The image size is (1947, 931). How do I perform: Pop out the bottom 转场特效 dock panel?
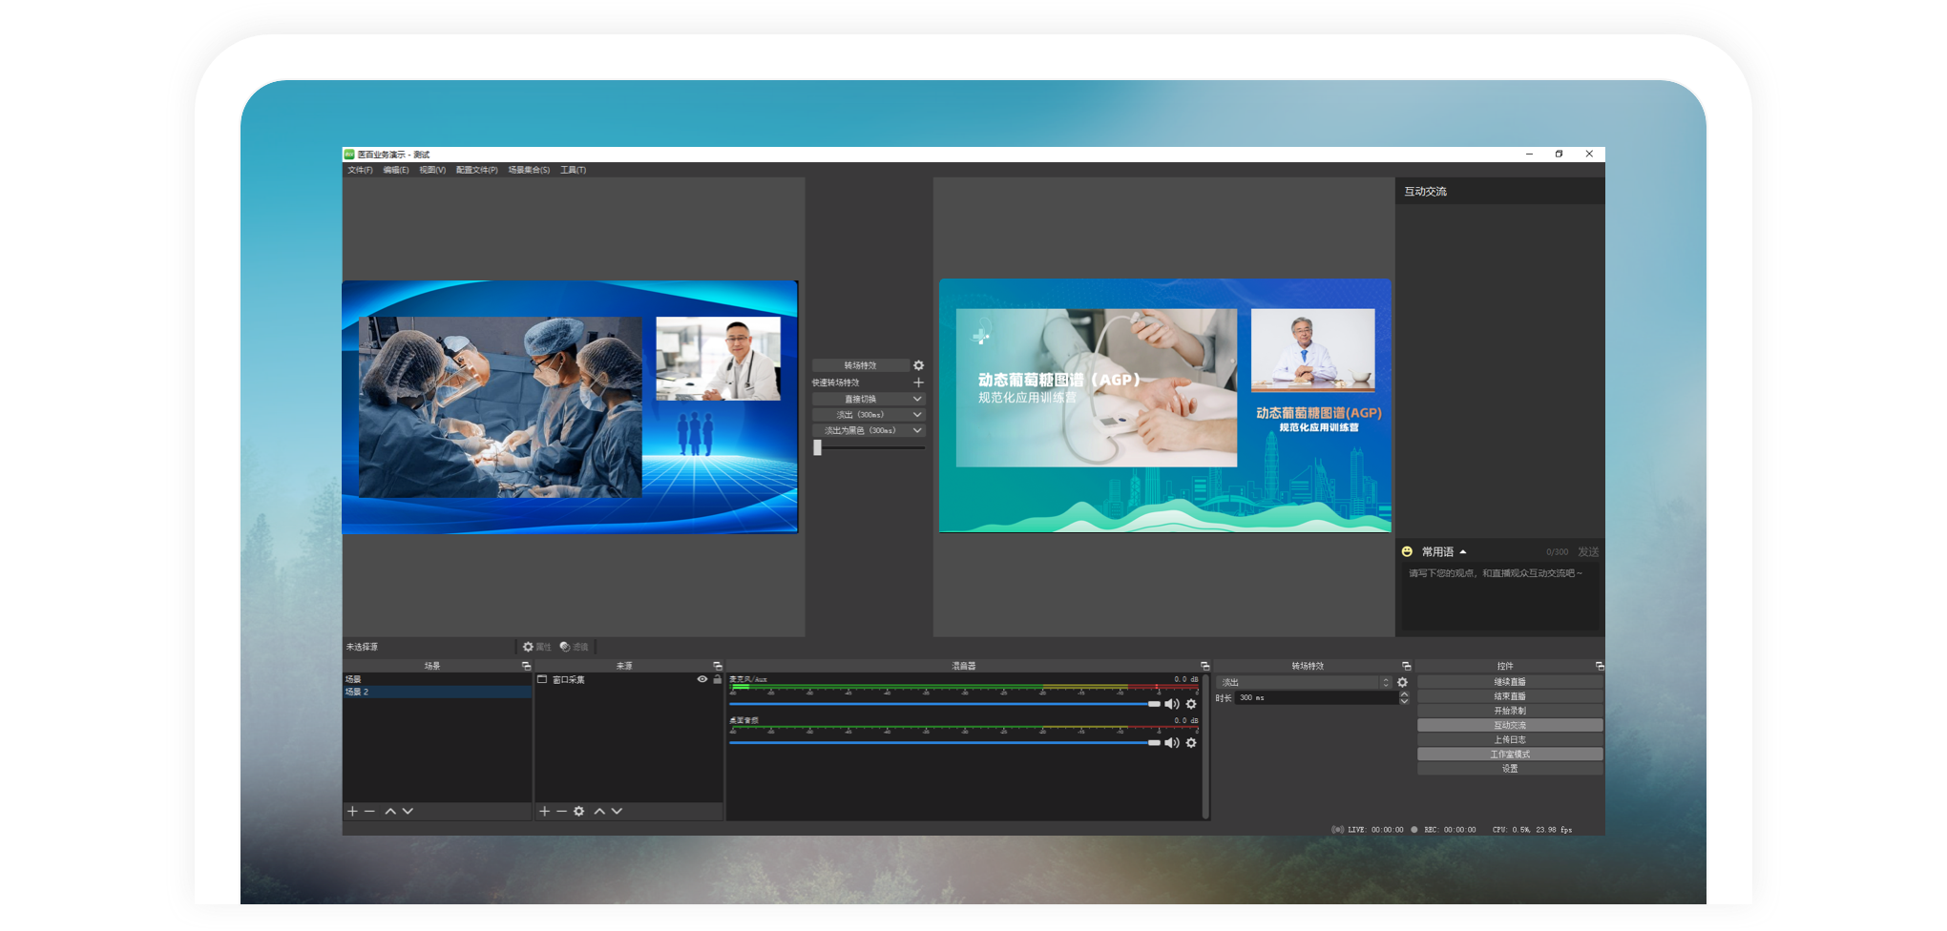coord(1406,666)
